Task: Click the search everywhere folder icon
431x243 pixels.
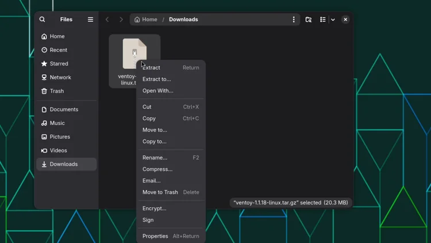Action: [309, 20]
